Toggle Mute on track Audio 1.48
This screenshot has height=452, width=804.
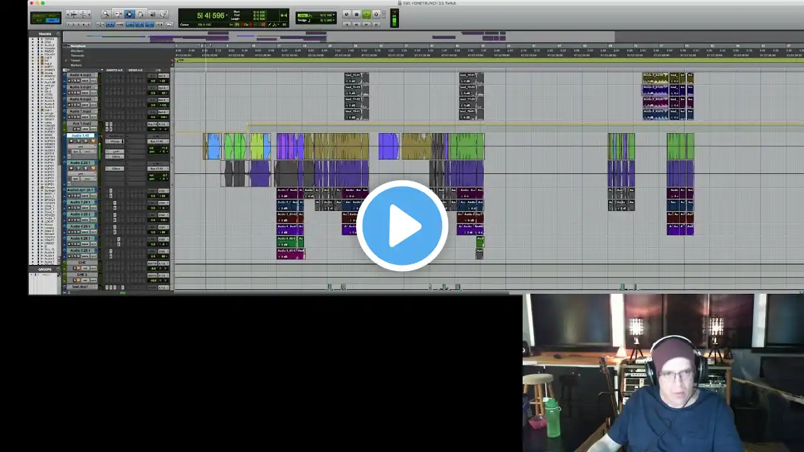[x=94, y=141]
